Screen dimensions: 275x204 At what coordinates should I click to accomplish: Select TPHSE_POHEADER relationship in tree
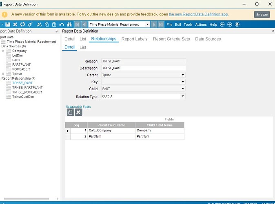(27, 92)
